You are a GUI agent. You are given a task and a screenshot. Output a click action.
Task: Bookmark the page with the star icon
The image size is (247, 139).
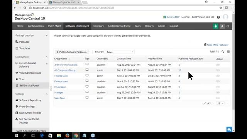coord(221,8)
